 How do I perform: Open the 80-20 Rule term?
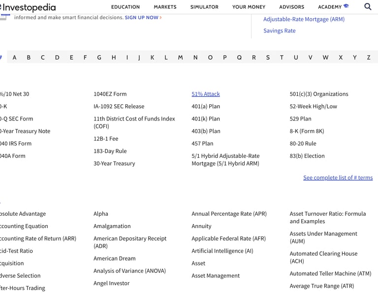pyautogui.click(x=303, y=144)
